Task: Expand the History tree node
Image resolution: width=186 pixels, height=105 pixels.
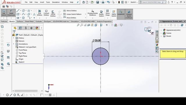Action: point(14,38)
